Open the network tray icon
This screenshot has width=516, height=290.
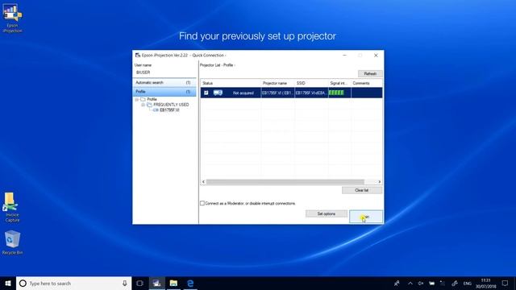click(443, 283)
